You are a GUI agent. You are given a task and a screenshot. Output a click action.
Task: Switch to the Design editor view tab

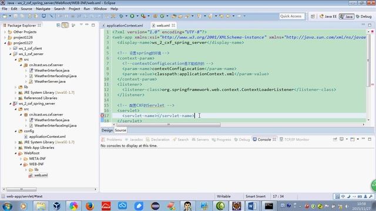107,130
